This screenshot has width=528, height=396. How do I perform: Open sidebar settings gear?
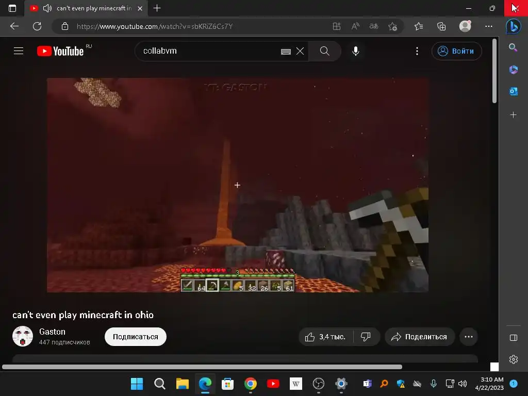pos(513,359)
